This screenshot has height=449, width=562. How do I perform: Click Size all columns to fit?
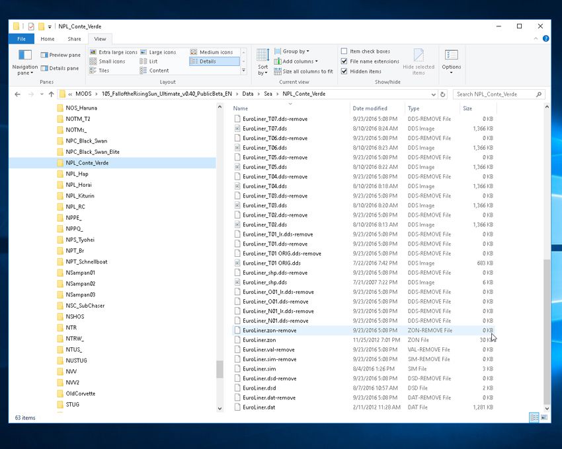click(303, 71)
